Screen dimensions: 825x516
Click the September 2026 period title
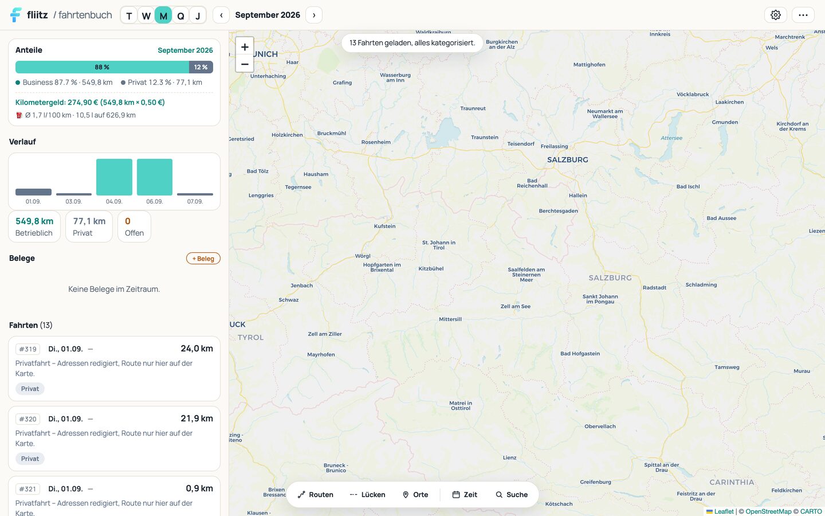(268, 15)
